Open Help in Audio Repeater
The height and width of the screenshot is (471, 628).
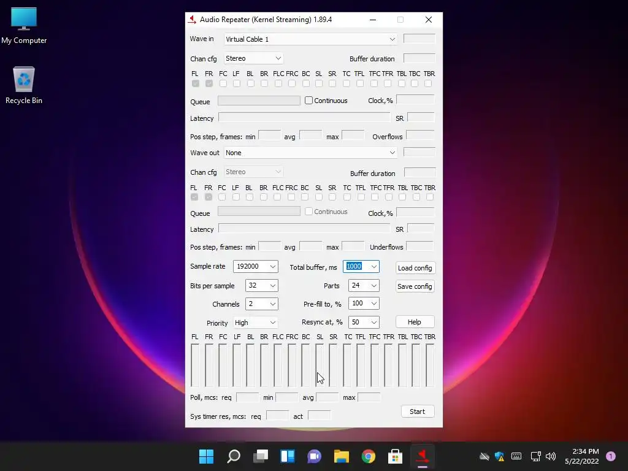[415, 322]
